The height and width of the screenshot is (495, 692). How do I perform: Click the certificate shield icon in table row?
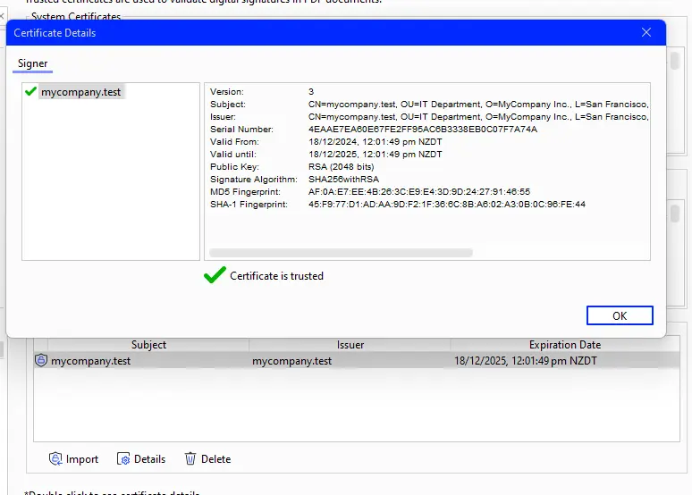pos(41,360)
